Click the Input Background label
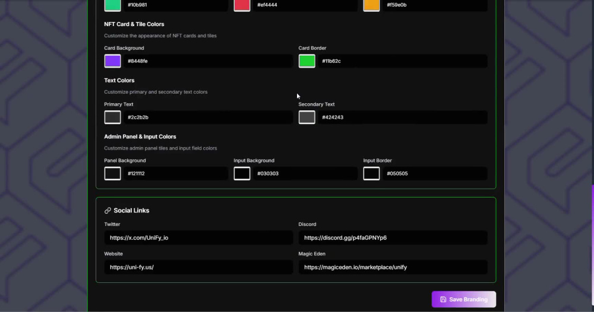 point(254,160)
